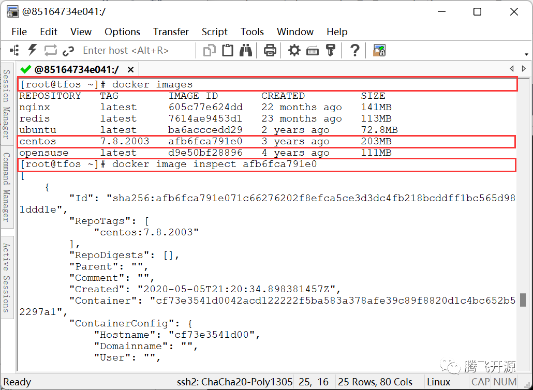Open the Tools menu
Viewport: 533px width, 390px height.
[252, 32]
